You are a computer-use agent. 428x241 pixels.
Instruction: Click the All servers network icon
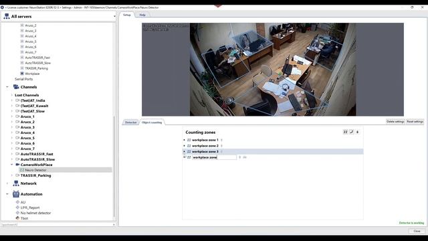[7, 16]
